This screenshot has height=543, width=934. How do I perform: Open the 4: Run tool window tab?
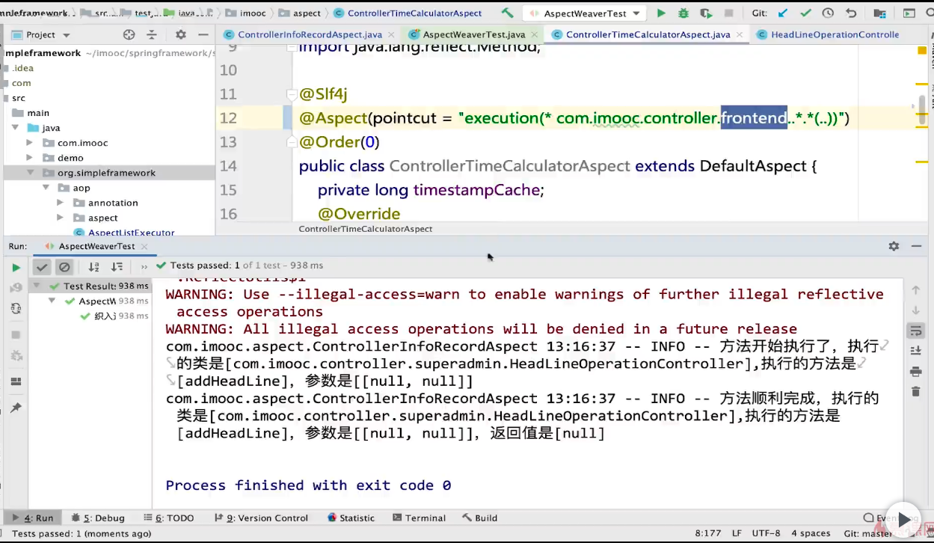[x=31, y=518]
